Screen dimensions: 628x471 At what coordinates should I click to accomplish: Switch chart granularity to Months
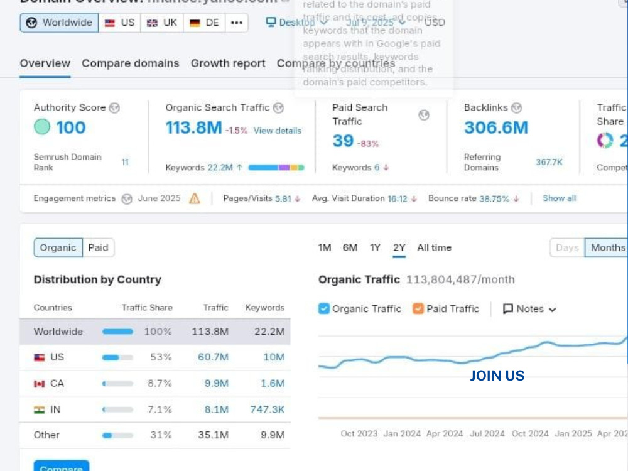tap(607, 247)
